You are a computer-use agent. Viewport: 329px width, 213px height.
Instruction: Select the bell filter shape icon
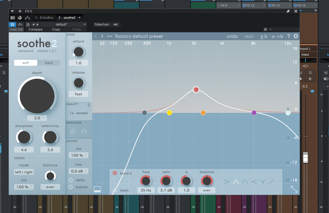pyautogui.click(x=236, y=182)
